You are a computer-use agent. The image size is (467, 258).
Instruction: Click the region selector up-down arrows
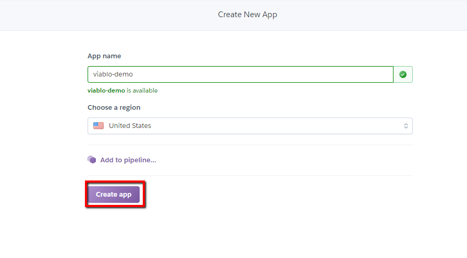coord(405,126)
